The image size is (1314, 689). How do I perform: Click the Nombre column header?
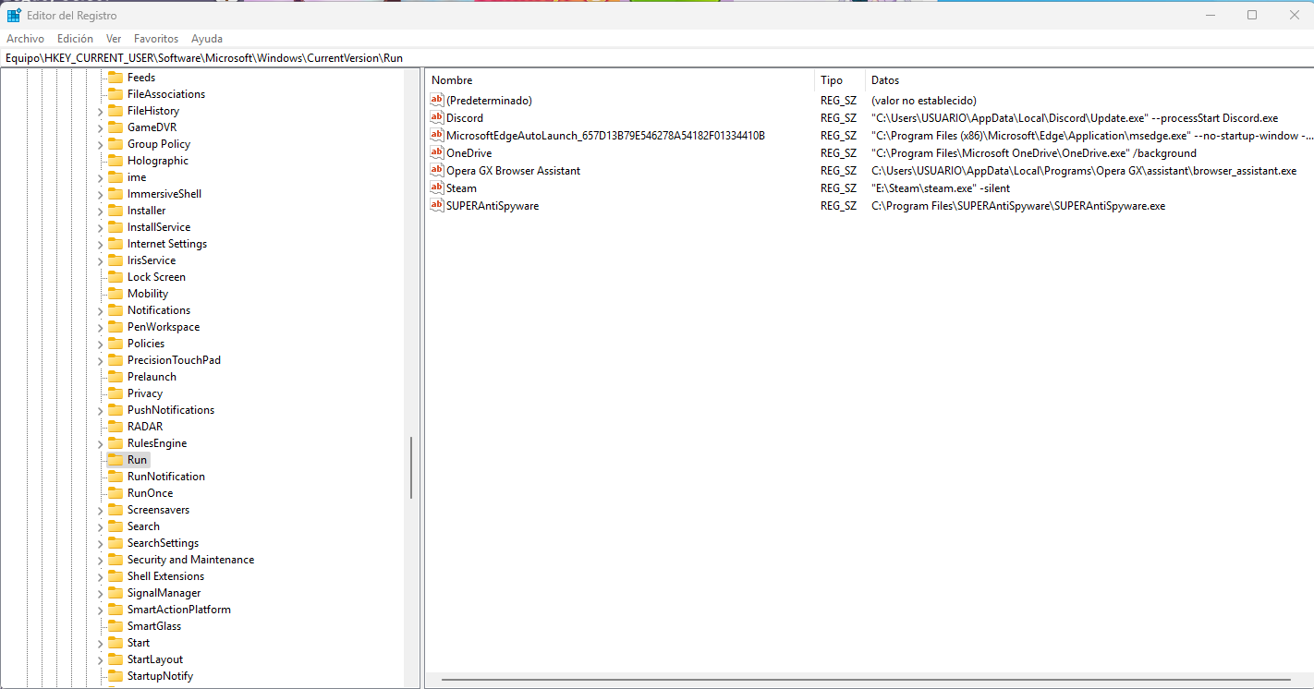452,79
